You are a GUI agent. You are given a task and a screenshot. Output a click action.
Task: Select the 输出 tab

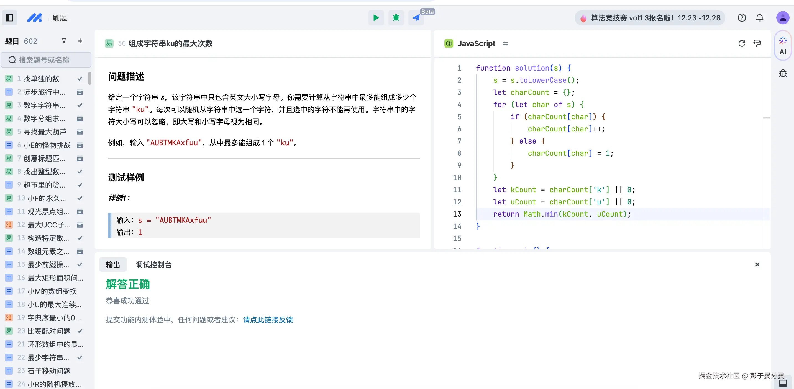[112, 264]
